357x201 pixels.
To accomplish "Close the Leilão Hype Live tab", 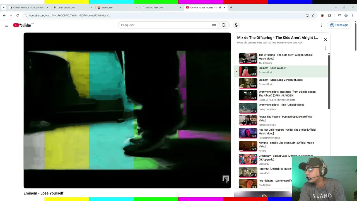I will pos(92,8).
